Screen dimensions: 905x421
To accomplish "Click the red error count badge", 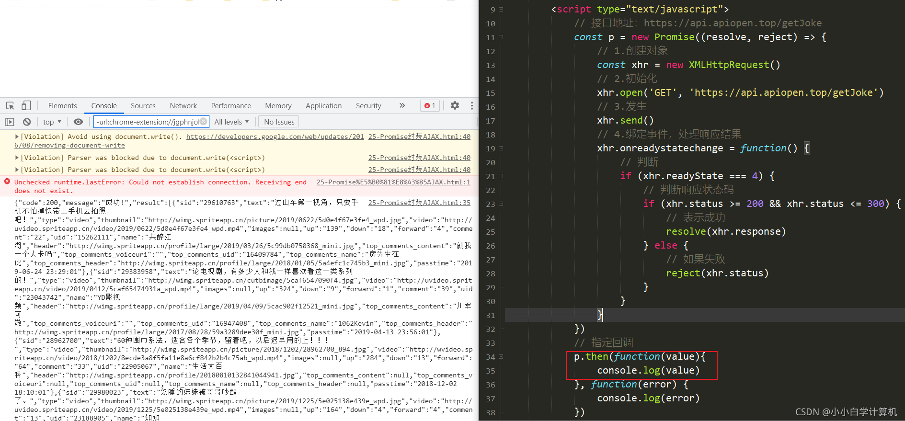I will (x=430, y=106).
